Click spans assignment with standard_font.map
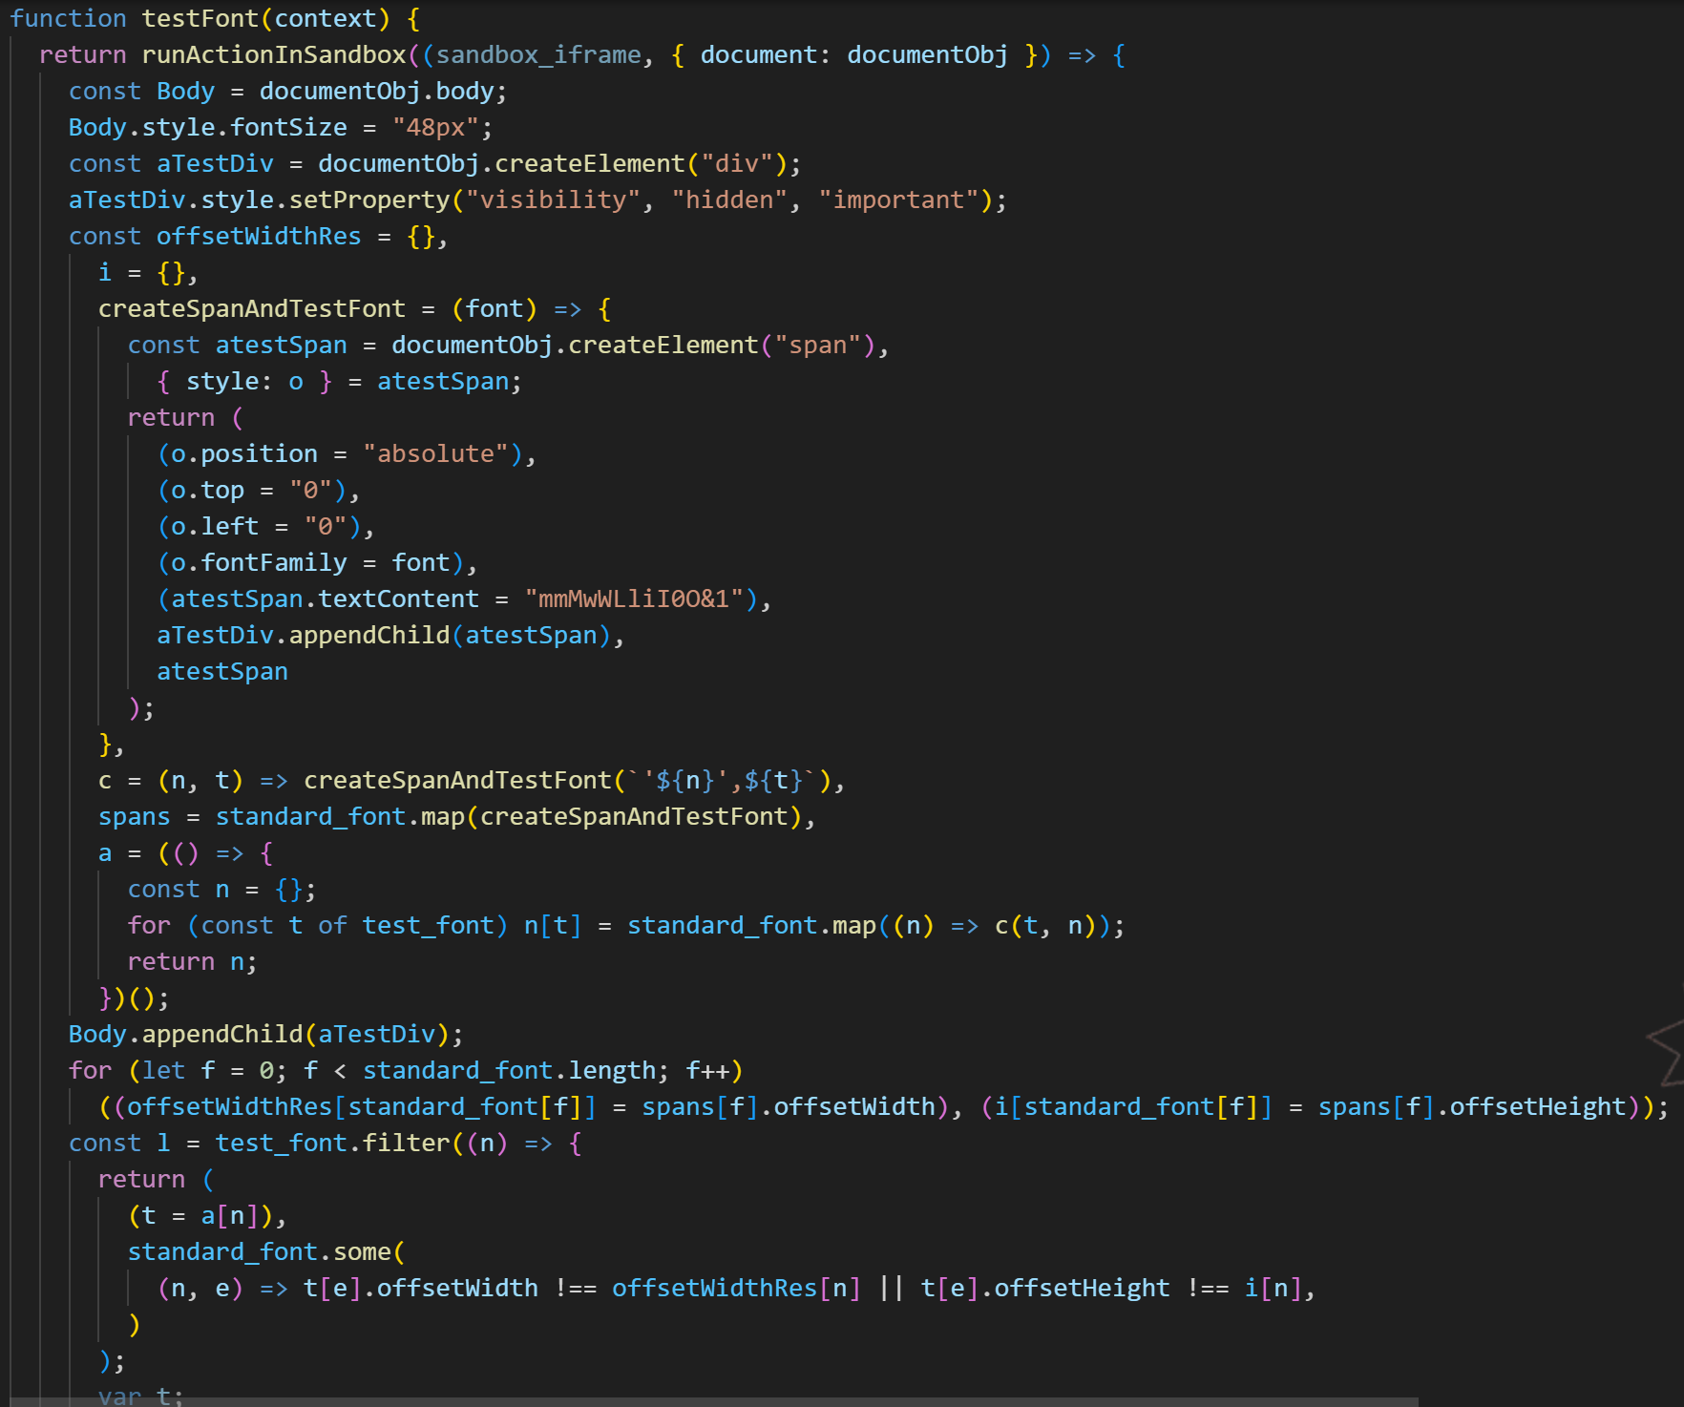The height and width of the screenshot is (1407, 1684). tap(457, 816)
